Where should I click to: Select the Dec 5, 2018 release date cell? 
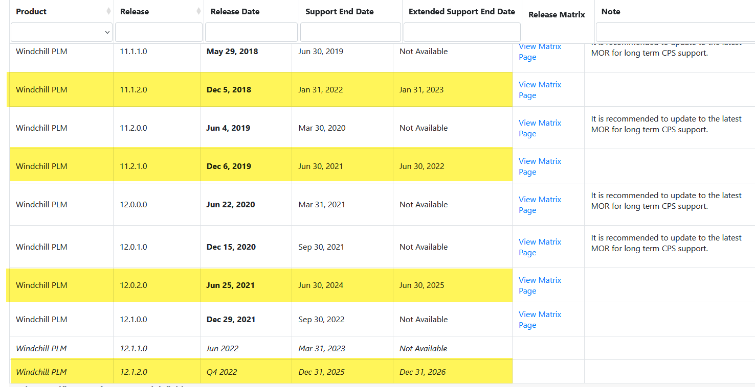point(229,90)
